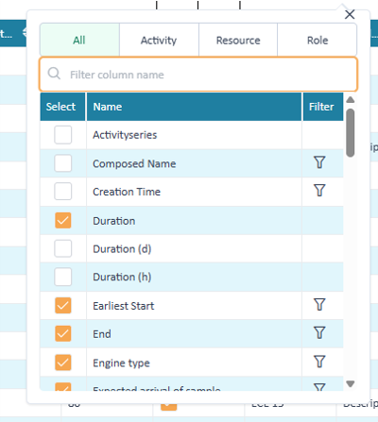This screenshot has height=422, width=378.
Task: Tick the Duration (h) checkbox
Action: tap(62, 277)
